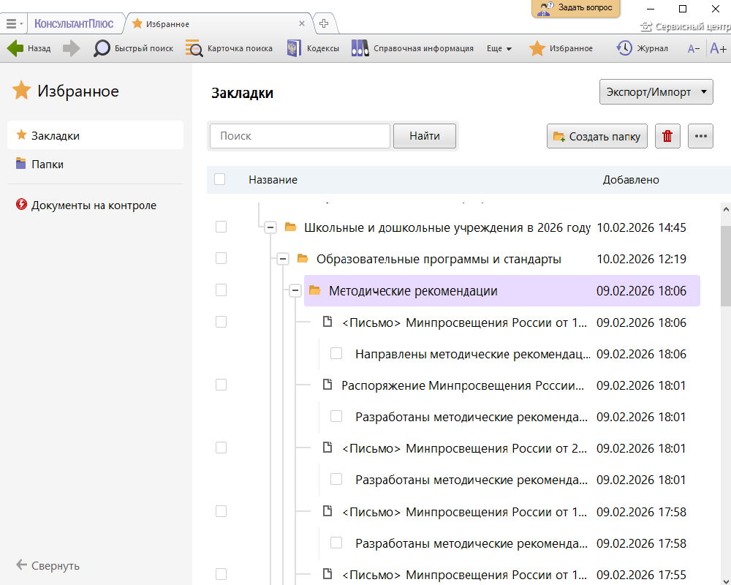Screen dimensions: 731x585
Task: Open the Экспорт/Импорт dropdown
Action: coord(656,92)
